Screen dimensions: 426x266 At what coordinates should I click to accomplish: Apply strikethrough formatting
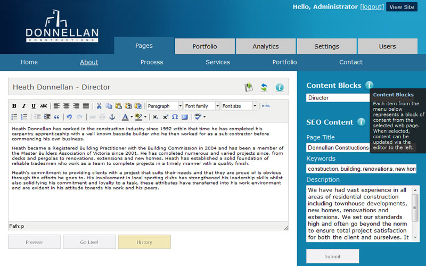pyautogui.click(x=44, y=106)
